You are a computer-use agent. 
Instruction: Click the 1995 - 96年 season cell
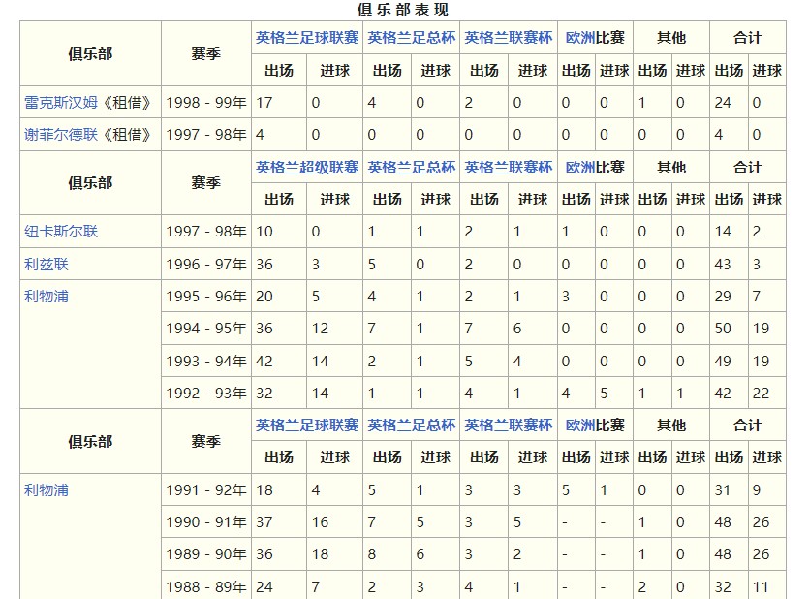206,297
